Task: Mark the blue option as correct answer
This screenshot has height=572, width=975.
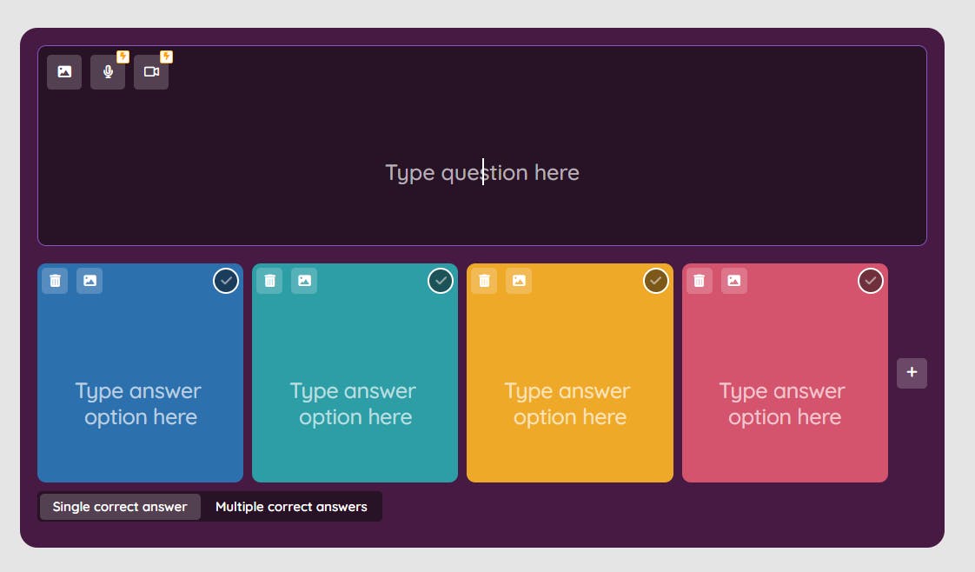Action: (x=226, y=281)
